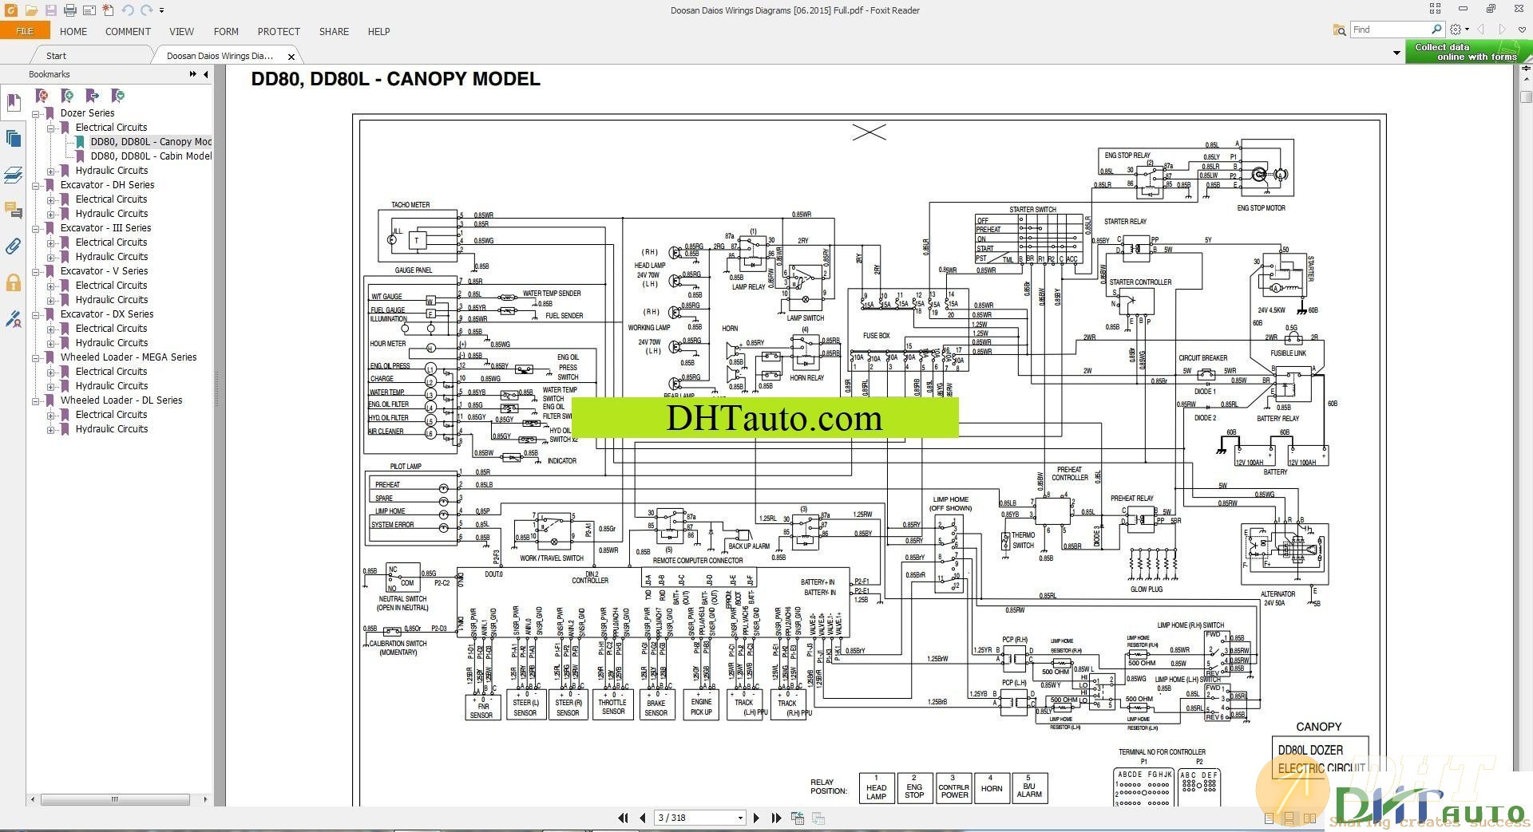Viewport: 1533px width, 832px height.
Task: Collapse Wheeled Loader - MEGA Series node
Action: click(36, 357)
